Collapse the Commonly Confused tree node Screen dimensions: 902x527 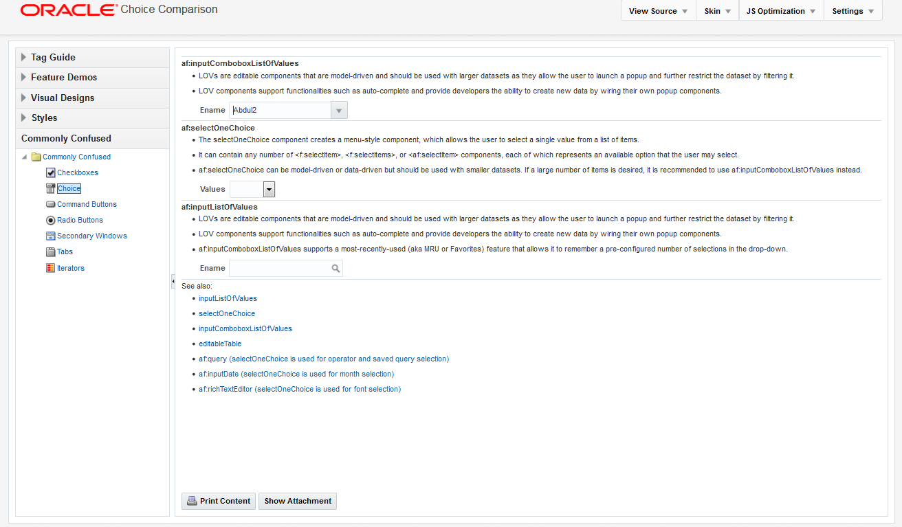(x=25, y=157)
